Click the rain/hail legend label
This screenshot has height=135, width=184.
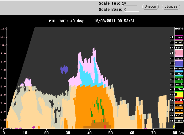coord(177,90)
